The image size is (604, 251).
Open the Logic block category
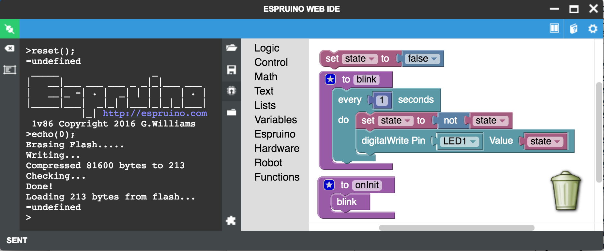(x=267, y=48)
